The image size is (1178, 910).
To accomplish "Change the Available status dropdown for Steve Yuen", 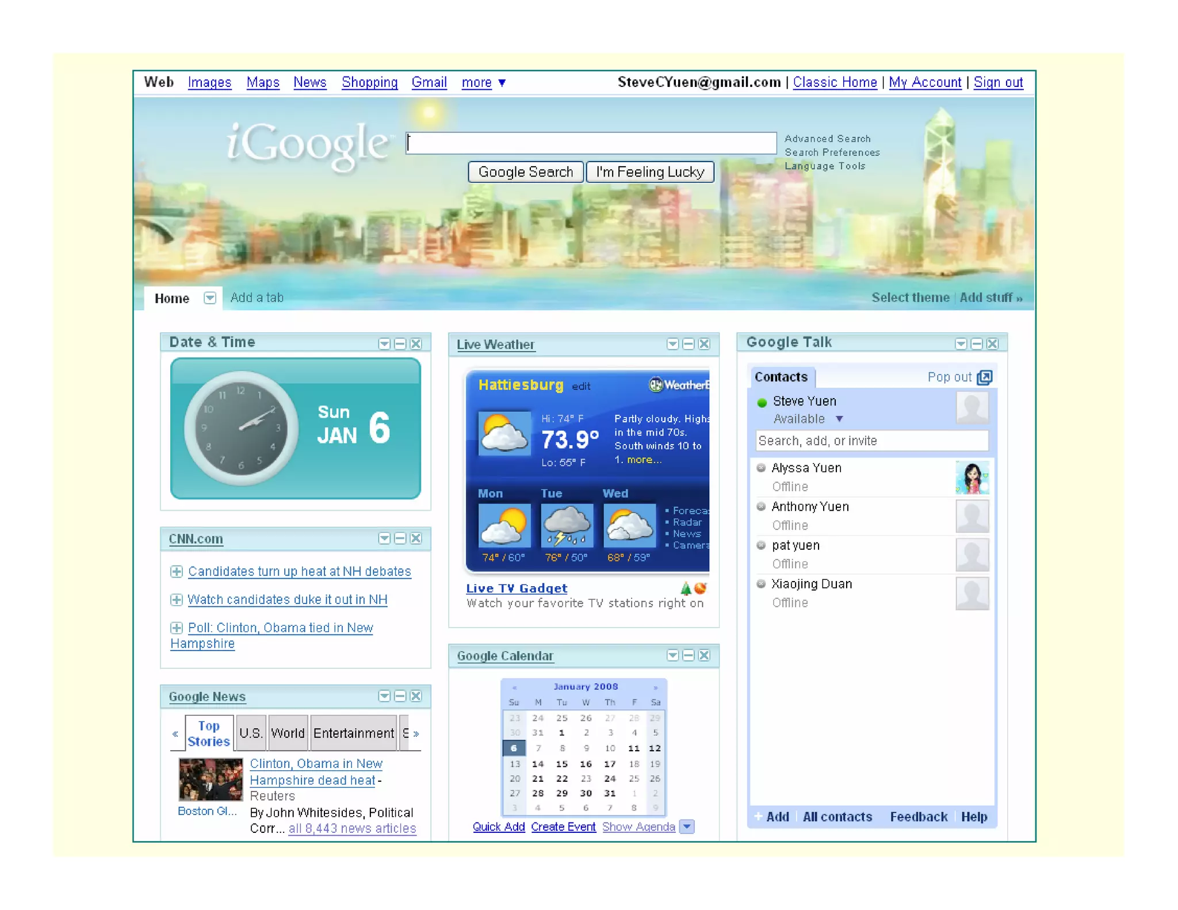I will [839, 419].
